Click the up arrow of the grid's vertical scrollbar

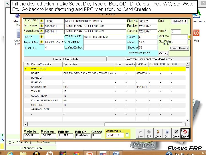(x=187, y=64)
